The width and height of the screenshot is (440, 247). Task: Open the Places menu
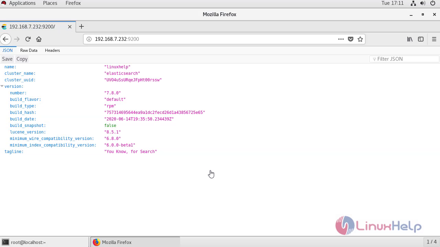[x=50, y=3]
